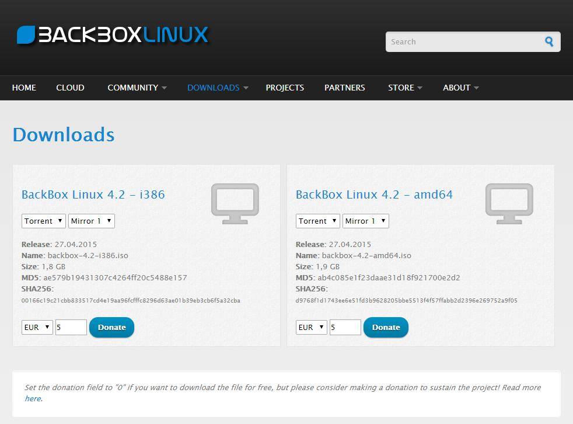Click Donate button under amd64 download
Viewport: 573px width, 424px height.
click(386, 328)
